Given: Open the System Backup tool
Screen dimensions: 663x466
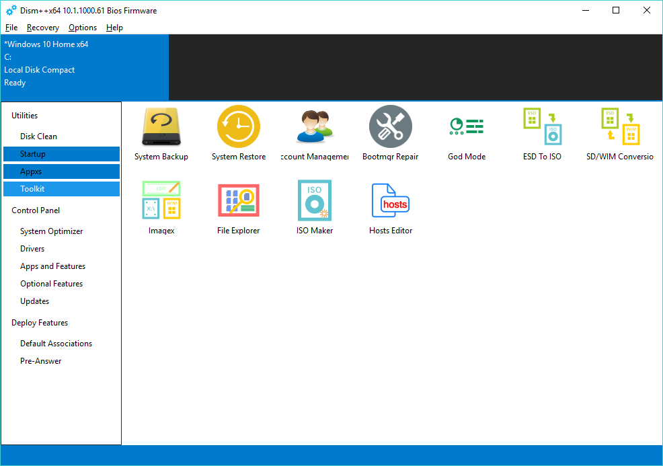Looking at the screenshot, I should click(161, 134).
